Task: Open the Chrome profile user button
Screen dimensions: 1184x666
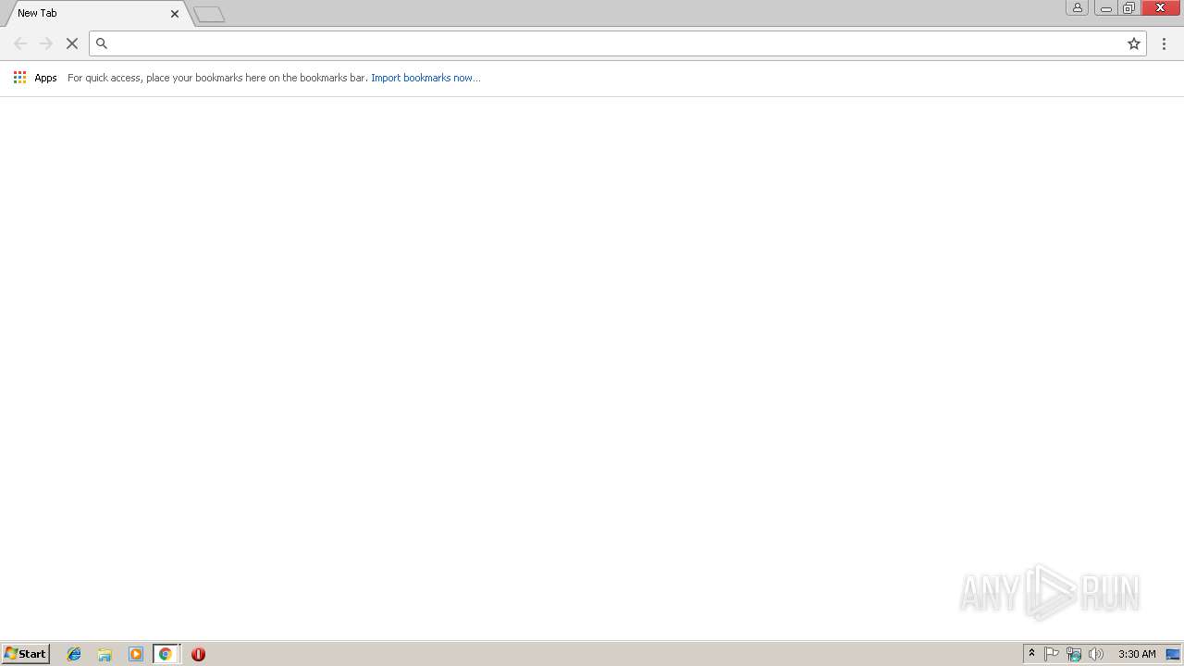Action: (x=1078, y=7)
